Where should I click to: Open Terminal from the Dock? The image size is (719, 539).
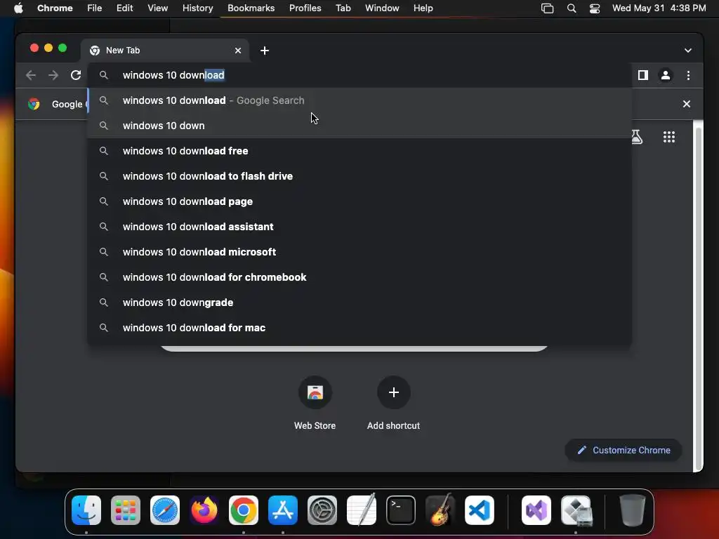(x=401, y=510)
